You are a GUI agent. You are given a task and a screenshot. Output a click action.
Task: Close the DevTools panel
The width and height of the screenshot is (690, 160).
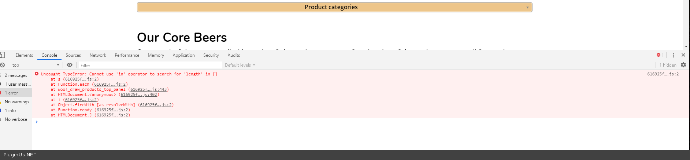point(683,55)
